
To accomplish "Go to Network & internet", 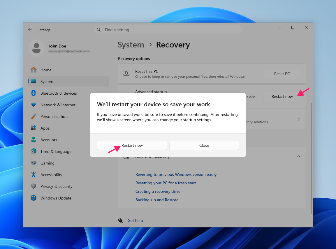I will pyautogui.click(x=68, y=105).
